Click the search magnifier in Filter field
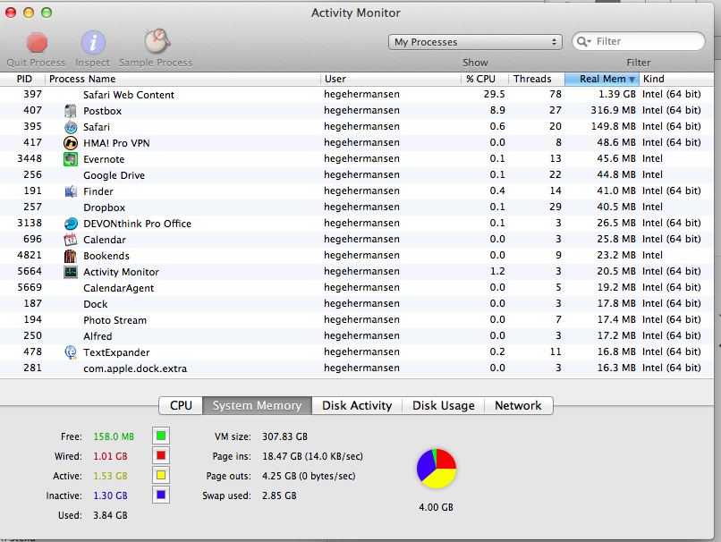Viewport: 721px width, 542px height. [583, 42]
